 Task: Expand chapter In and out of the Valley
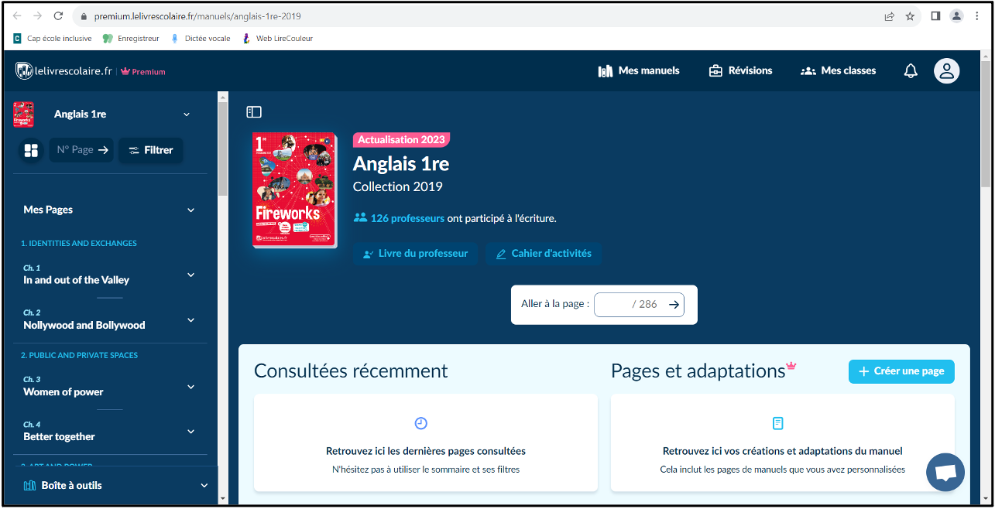coord(190,275)
